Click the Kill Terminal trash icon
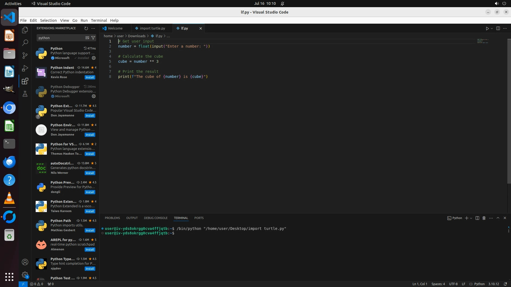511x287 pixels. tap(484, 218)
